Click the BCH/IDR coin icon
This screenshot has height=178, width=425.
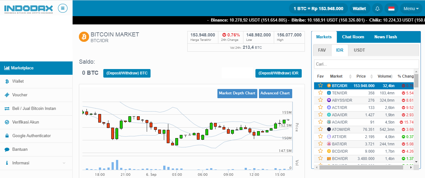pos(329,158)
